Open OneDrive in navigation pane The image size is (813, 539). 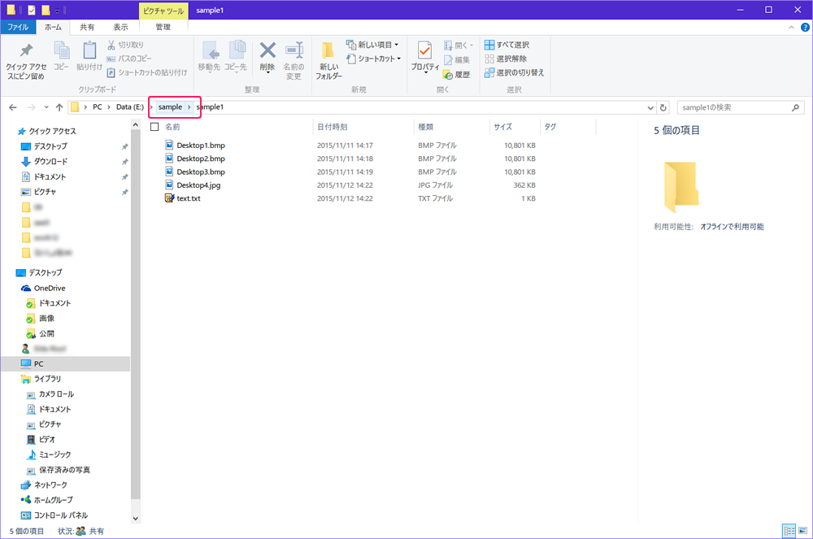pos(50,288)
